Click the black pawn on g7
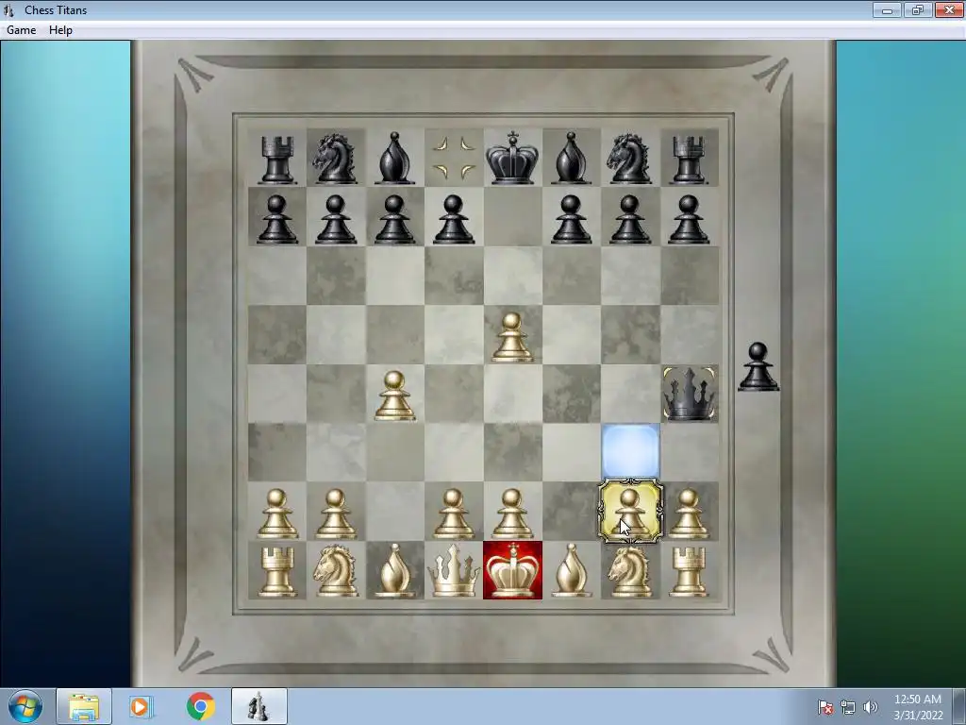966x725 pixels. coord(629,219)
